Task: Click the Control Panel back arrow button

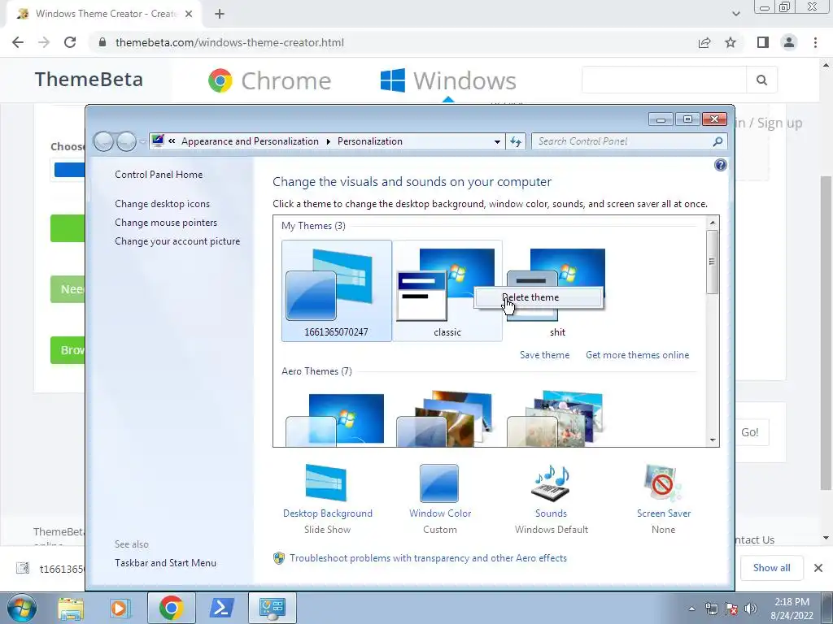Action: click(x=103, y=141)
